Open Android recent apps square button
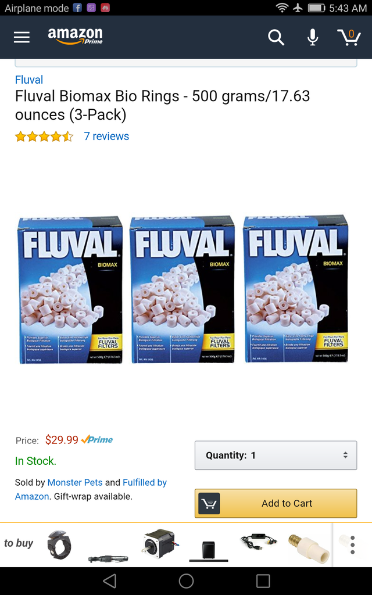372x595 pixels. click(263, 580)
